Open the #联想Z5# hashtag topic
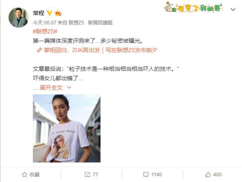The height and width of the screenshot is (182, 242). tap(45, 31)
